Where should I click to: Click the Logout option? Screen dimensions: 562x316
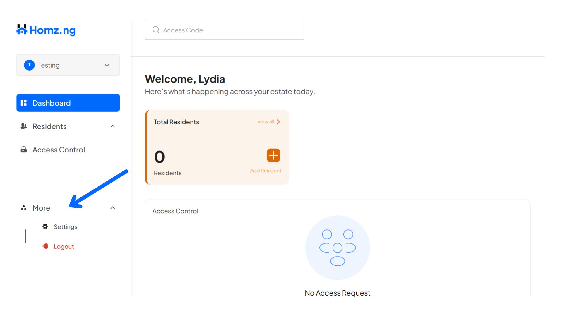[x=64, y=246]
